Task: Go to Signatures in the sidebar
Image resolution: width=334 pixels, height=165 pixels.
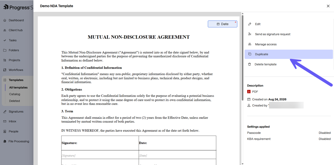Action: [16, 112]
